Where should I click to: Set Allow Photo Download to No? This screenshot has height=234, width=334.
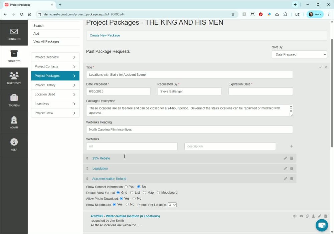[134, 198]
